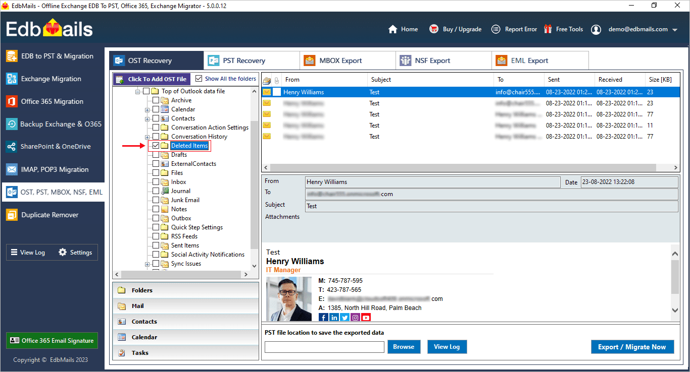Image resolution: width=690 pixels, height=372 pixels.
Task: Select the Office 365 Migration icon
Action: point(12,101)
